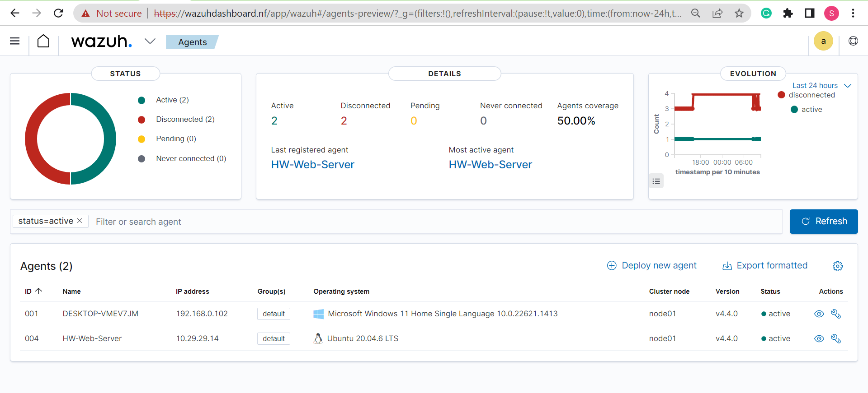
Task: Filter by the Never connected count 0
Action: 484,121
